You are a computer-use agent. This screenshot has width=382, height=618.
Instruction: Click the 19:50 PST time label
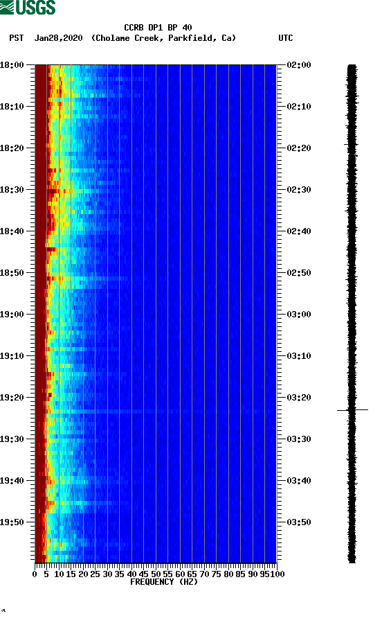click(x=12, y=522)
